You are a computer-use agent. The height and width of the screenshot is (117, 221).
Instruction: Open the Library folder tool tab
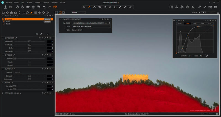tap(3, 13)
